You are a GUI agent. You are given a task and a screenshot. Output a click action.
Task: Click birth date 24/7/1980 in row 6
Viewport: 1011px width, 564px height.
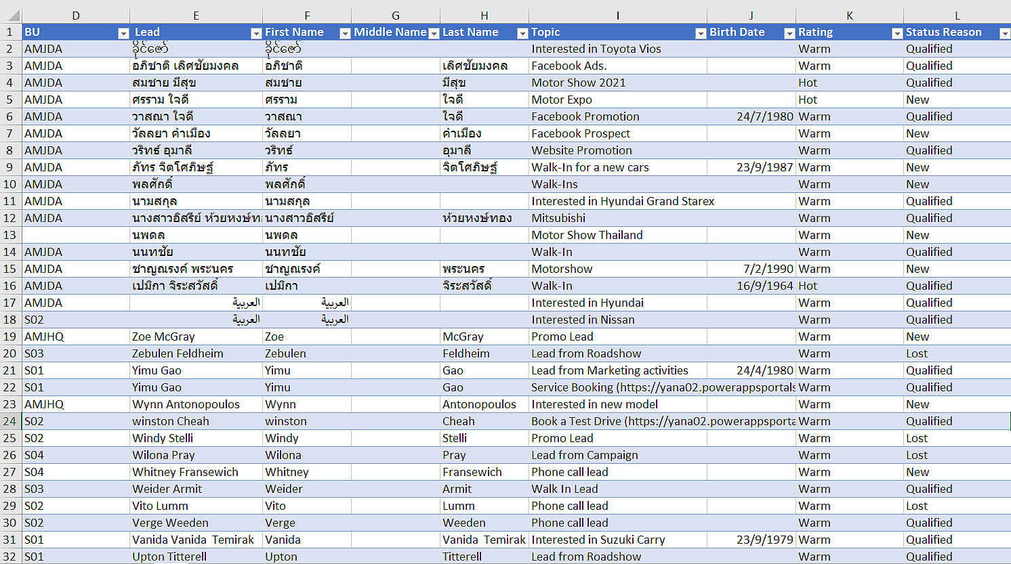[751, 116]
